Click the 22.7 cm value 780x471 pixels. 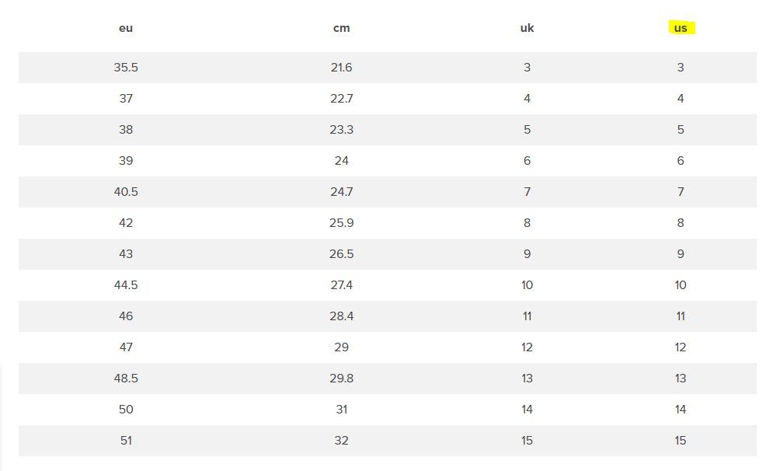click(341, 99)
